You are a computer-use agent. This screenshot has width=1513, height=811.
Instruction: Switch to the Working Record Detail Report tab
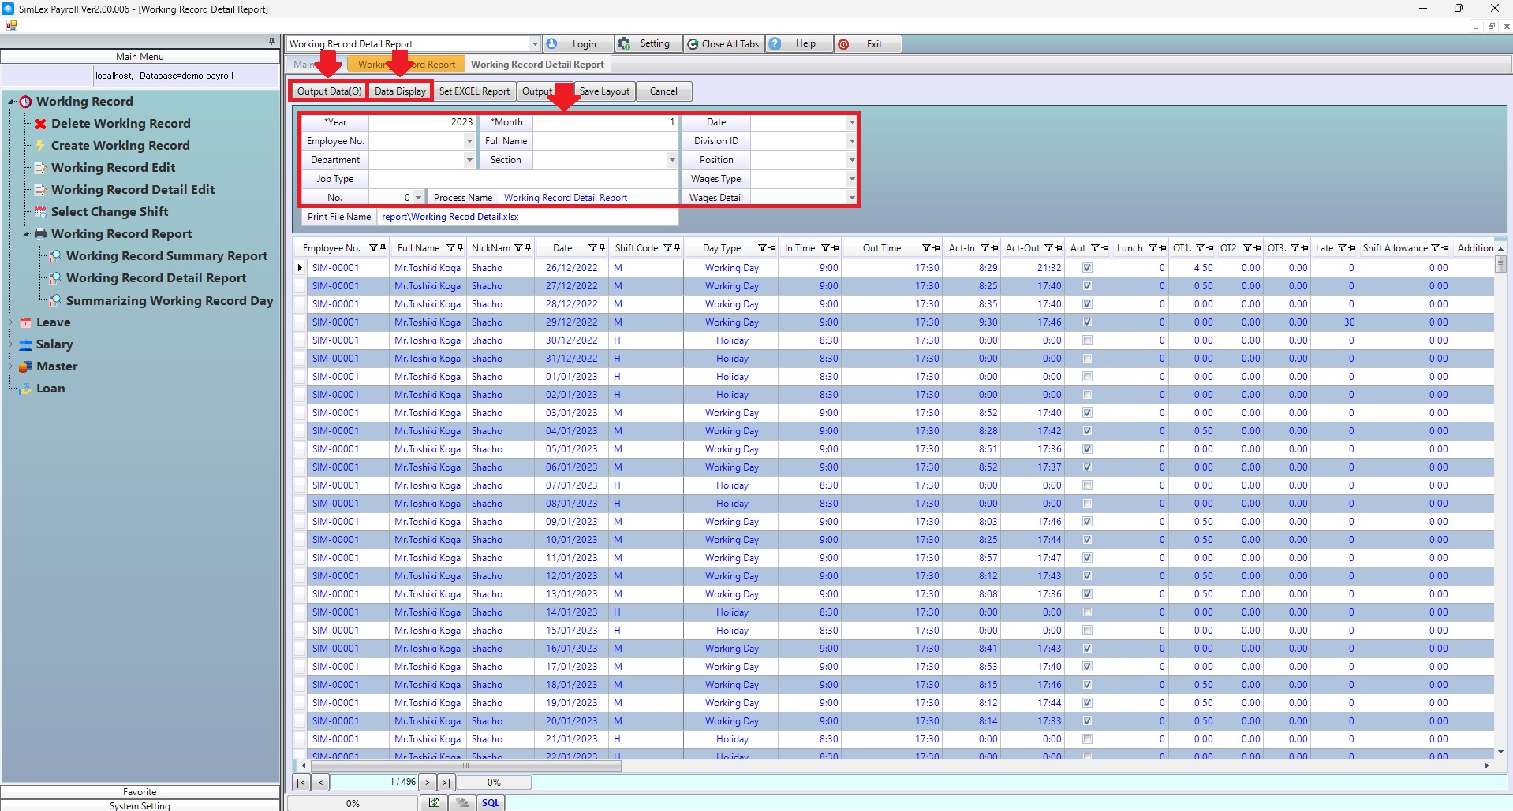[537, 65]
